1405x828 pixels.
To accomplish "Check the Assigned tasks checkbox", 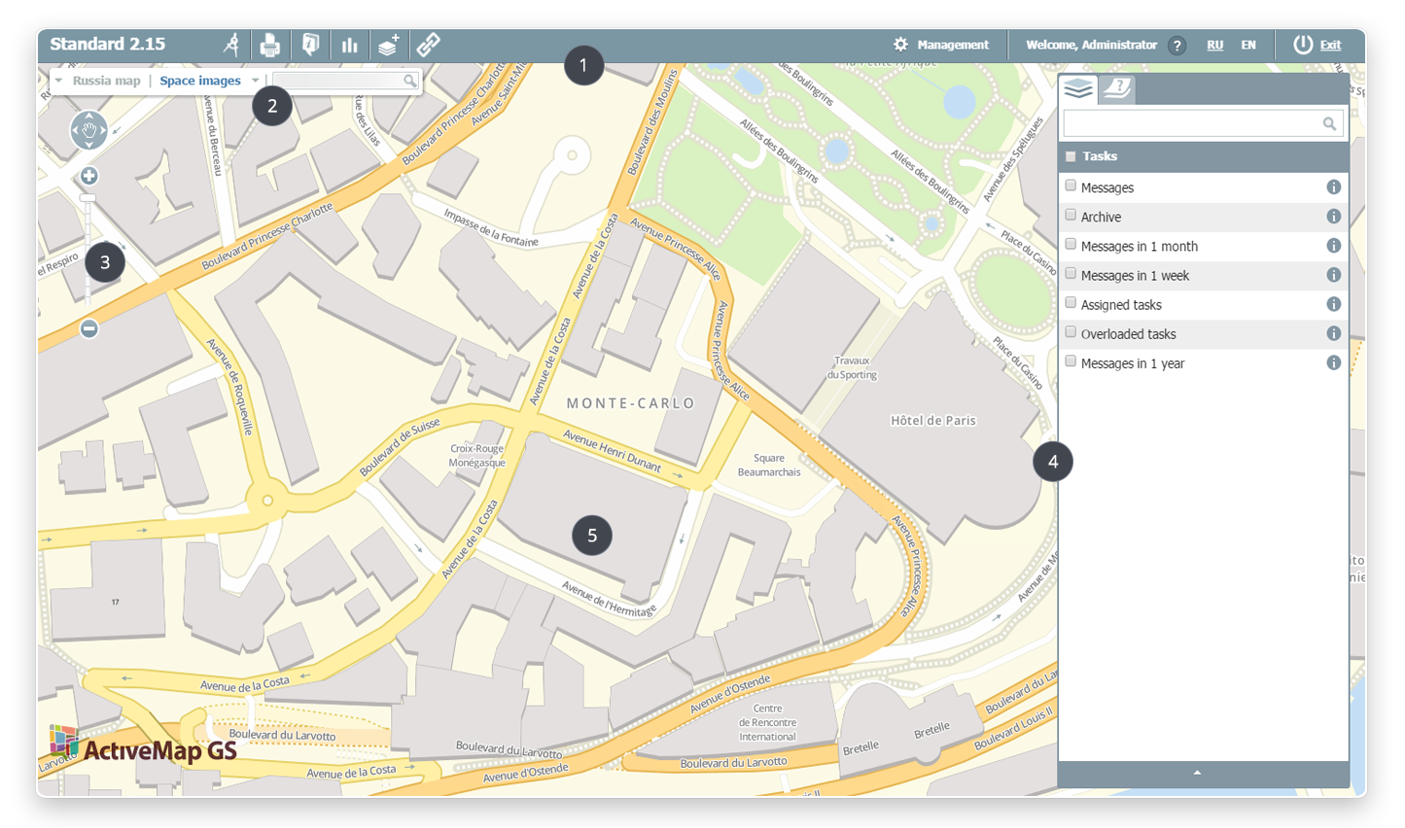I will (x=1071, y=303).
